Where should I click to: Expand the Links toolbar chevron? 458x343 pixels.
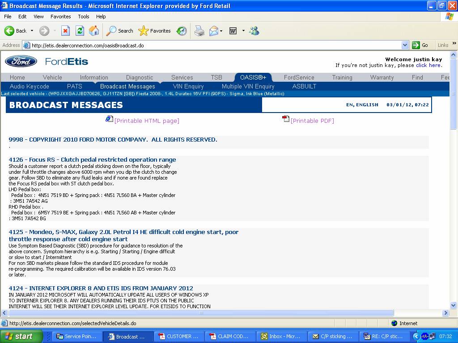454,43
